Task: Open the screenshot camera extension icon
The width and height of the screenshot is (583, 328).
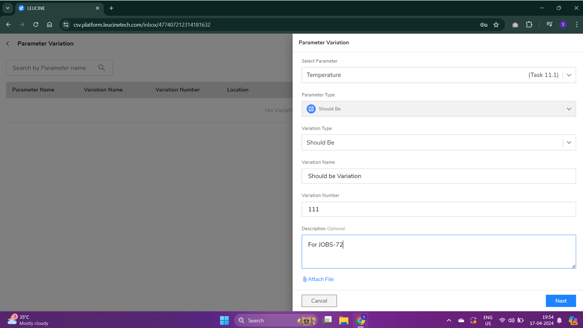Action: coord(515,25)
